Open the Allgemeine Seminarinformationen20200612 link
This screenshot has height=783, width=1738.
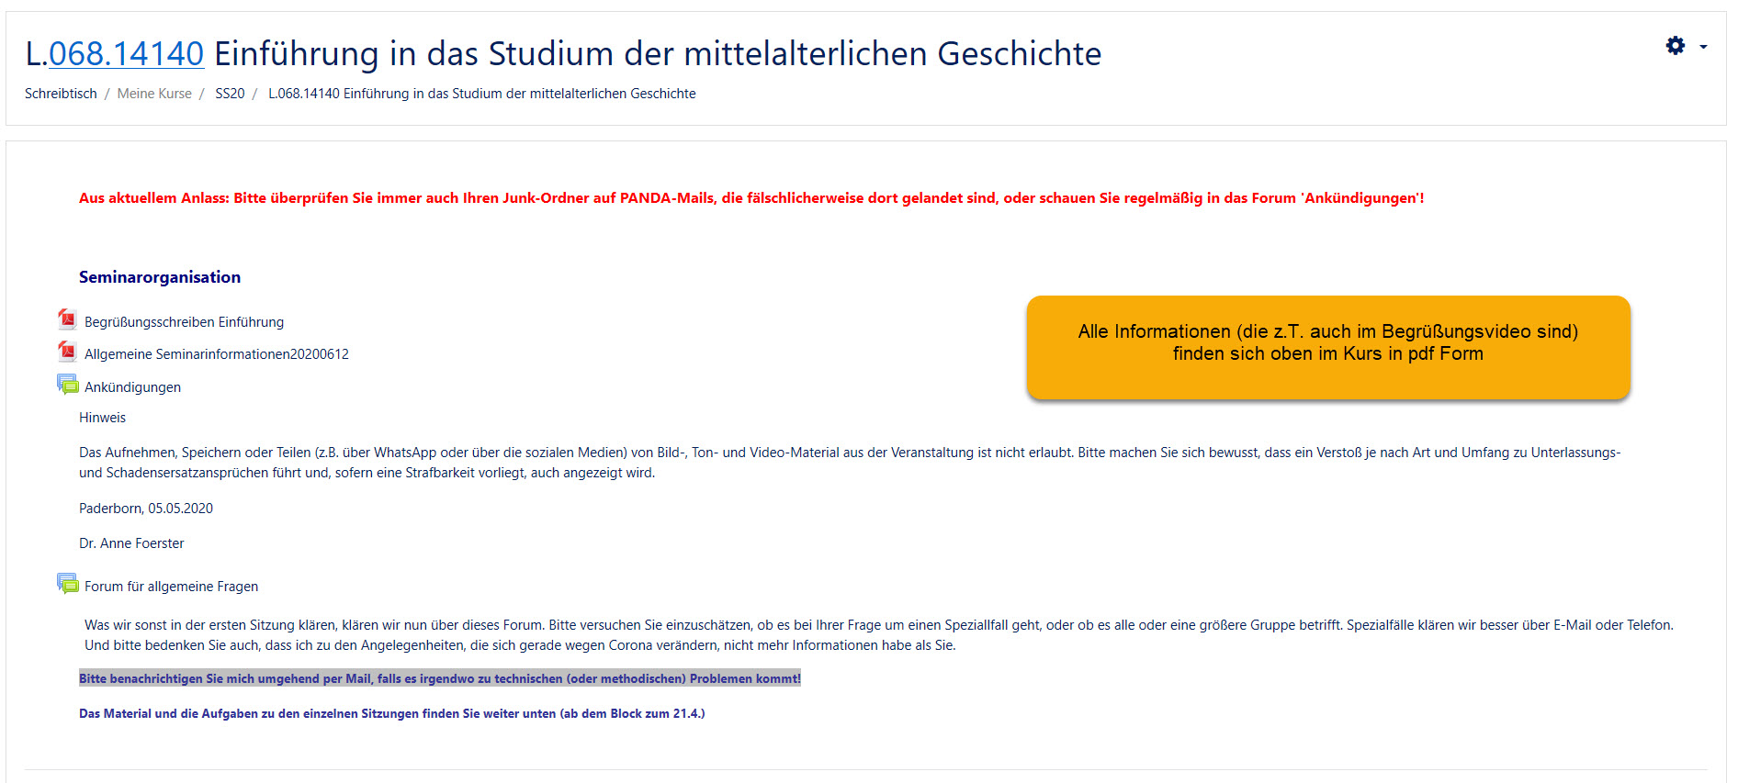[216, 354]
